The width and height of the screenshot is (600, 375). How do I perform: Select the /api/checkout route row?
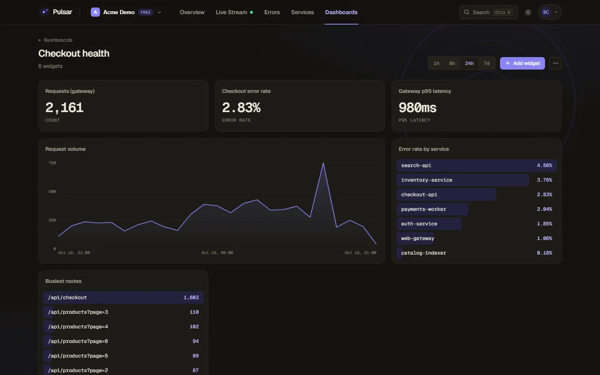click(123, 297)
